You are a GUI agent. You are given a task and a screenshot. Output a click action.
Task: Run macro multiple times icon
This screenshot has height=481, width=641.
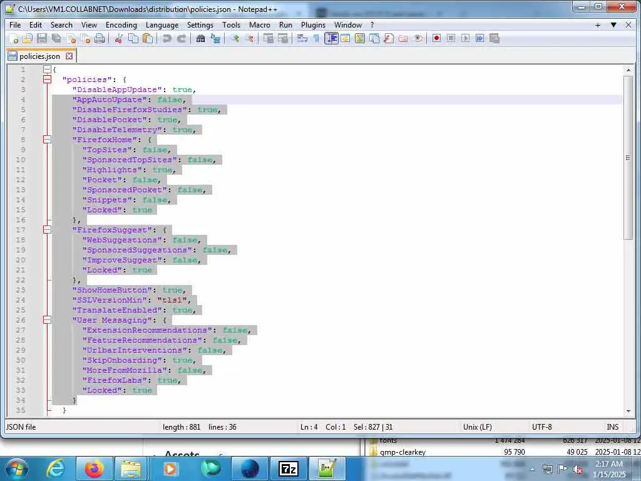[480, 38]
